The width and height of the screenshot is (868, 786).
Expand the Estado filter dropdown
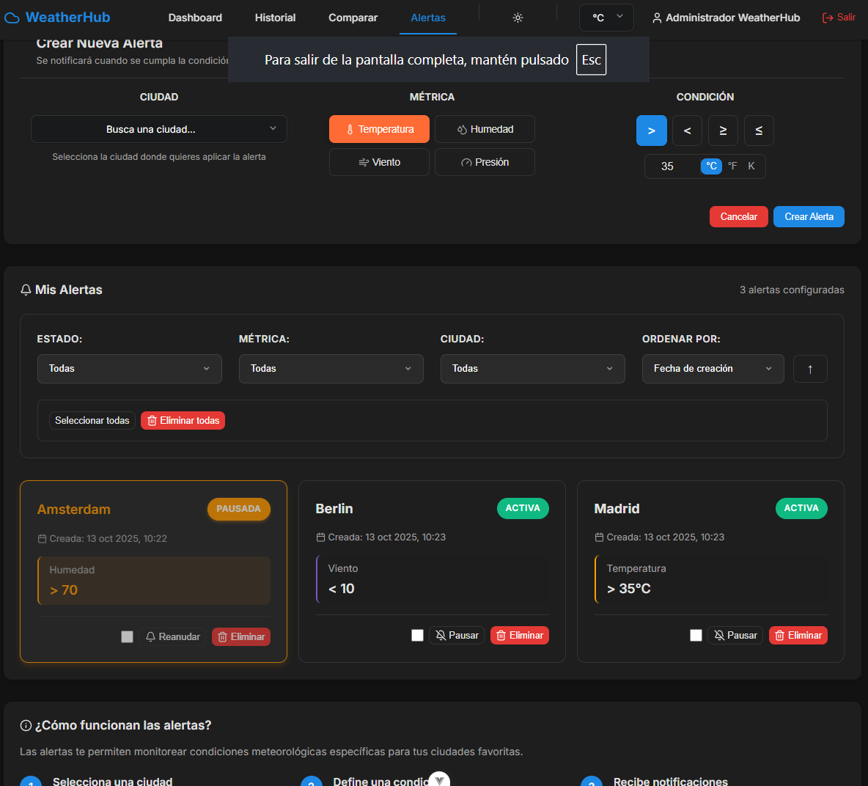(129, 369)
